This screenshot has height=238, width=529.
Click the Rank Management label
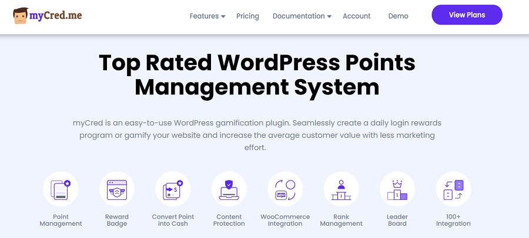pos(341,220)
